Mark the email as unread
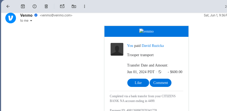Viewport: 227px width, 111px height. click(62, 6)
